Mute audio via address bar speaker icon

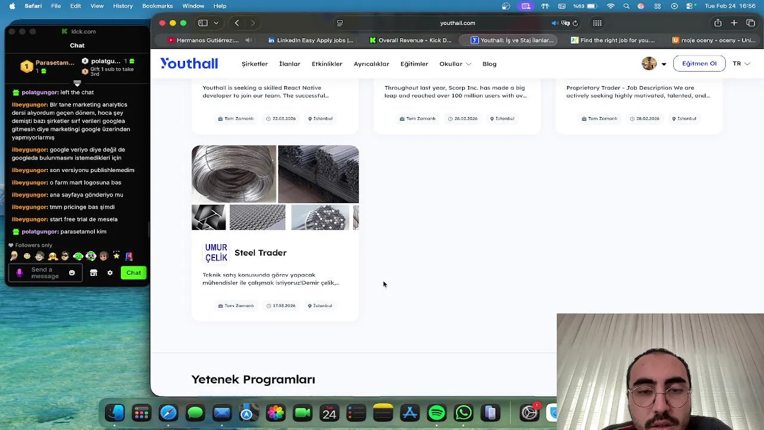tap(554, 23)
